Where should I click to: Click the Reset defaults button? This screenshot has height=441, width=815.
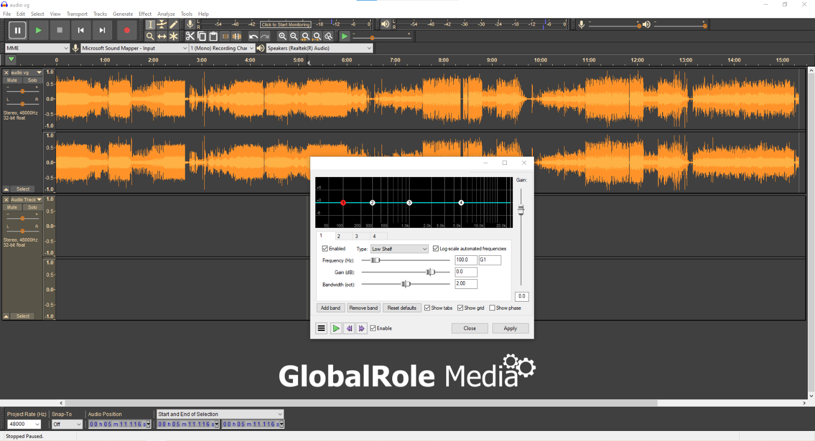402,308
